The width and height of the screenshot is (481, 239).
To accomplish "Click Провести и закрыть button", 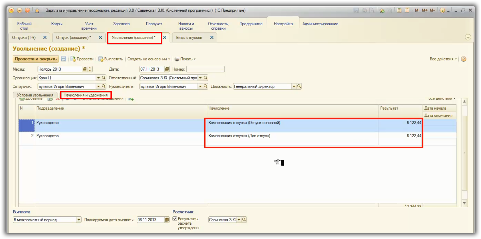I will click(36, 59).
